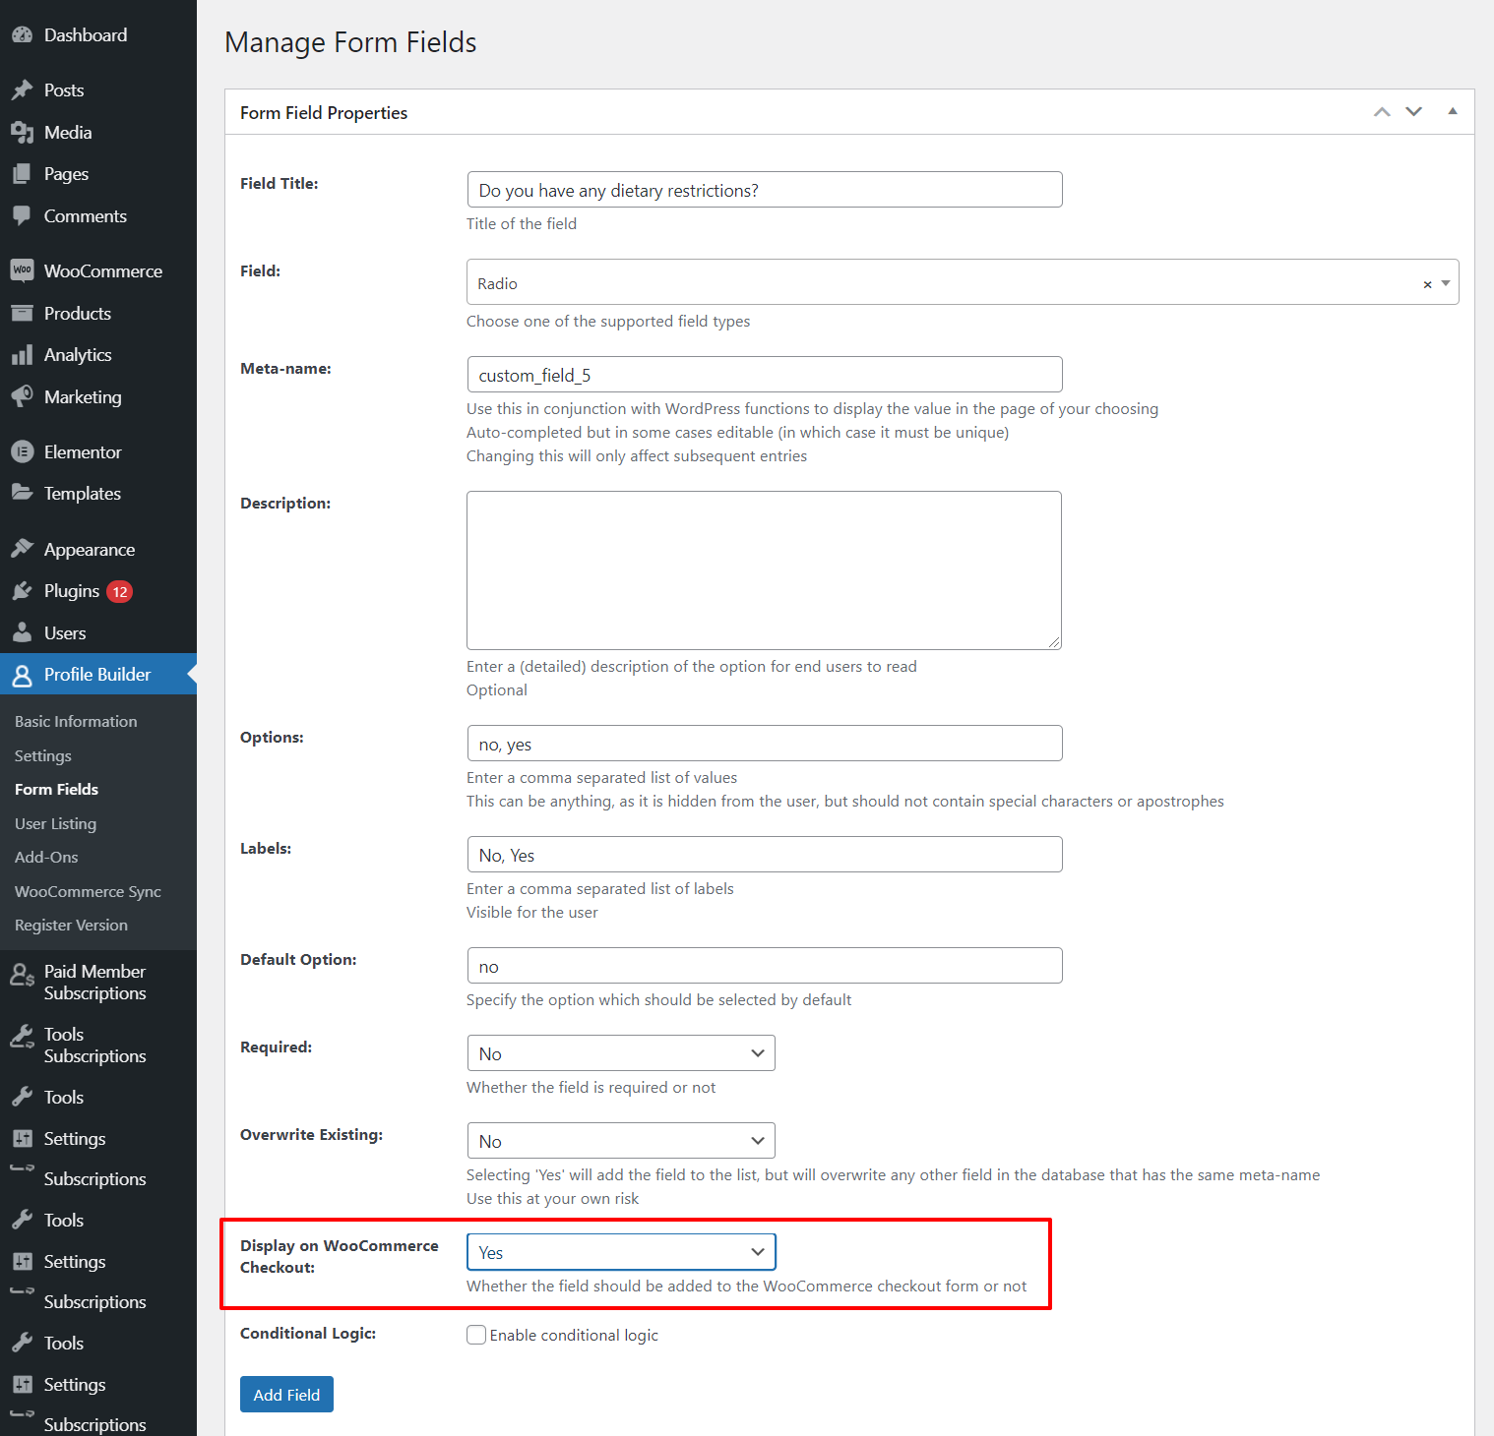Open the Overwrite Existing dropdown
The height and width of the screenshot is (1436, 1494).
click(x=621, y=1141)
